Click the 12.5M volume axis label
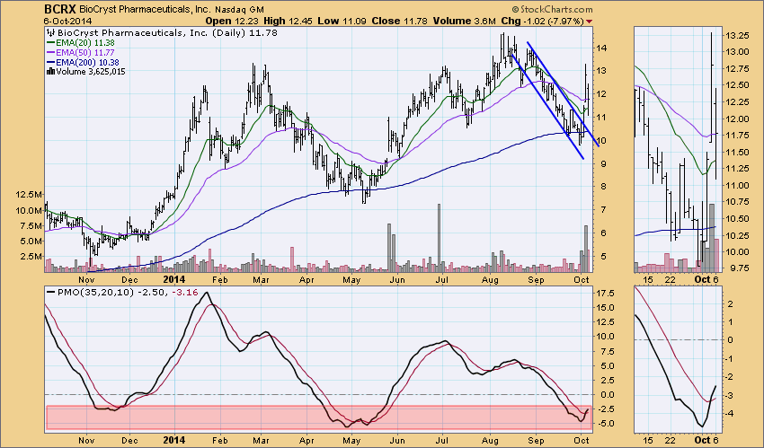The height and width of the screenshot is (448, 764). (30, 195)
